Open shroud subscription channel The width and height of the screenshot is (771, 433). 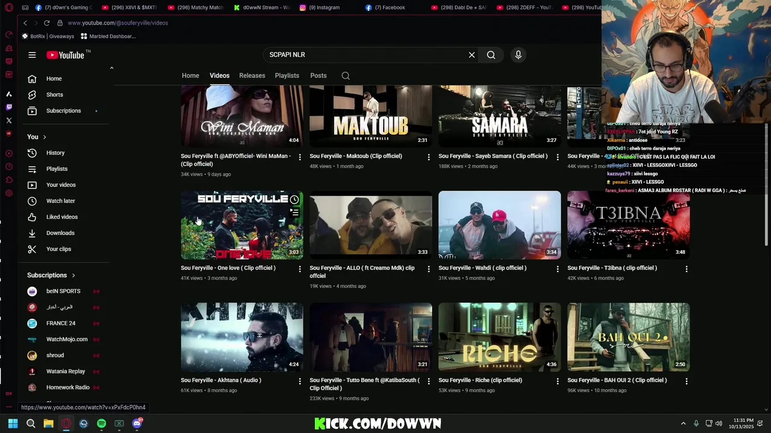pos(55,355)
